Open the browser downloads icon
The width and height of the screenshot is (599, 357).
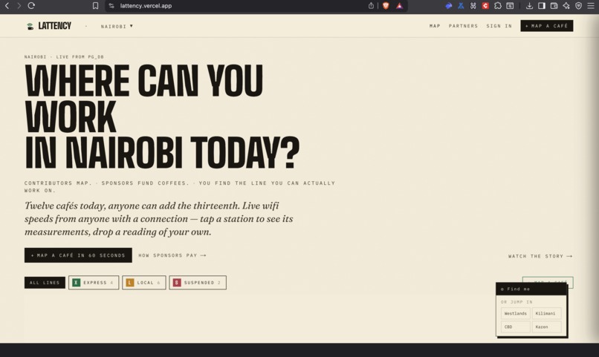coord(529,6)
